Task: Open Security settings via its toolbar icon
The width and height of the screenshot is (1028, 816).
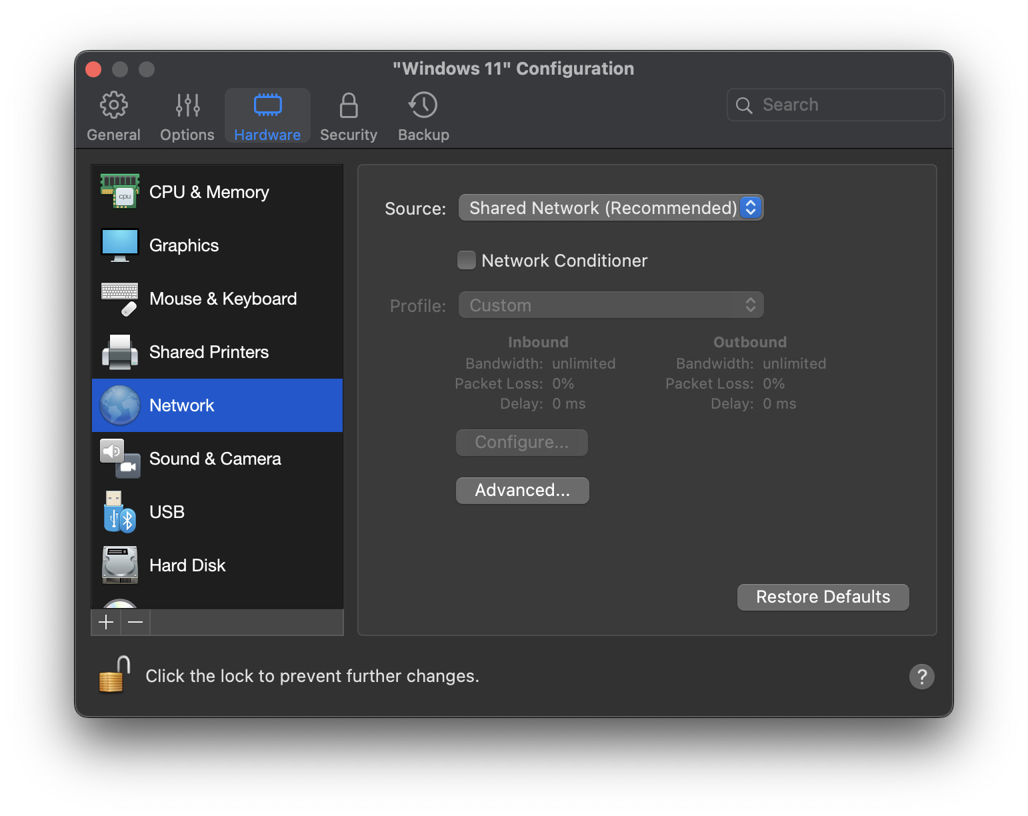Action: click(x=349, y=115)
